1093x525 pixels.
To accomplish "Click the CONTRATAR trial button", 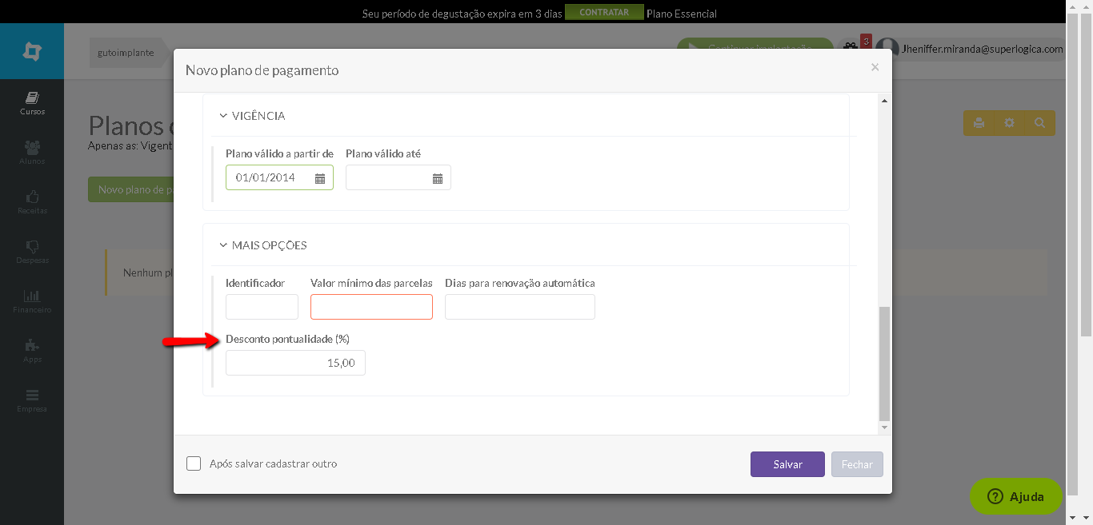I will pyautogui.click(x=604, y=13).
